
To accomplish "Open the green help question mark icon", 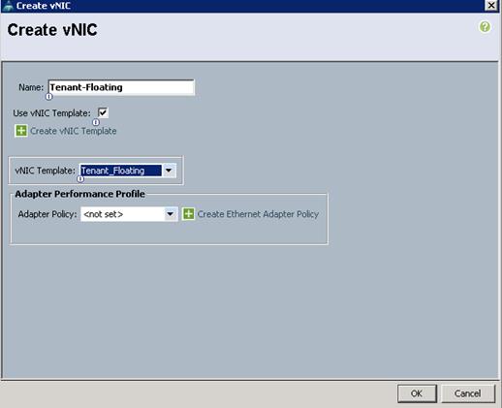I will click(485, 27).
